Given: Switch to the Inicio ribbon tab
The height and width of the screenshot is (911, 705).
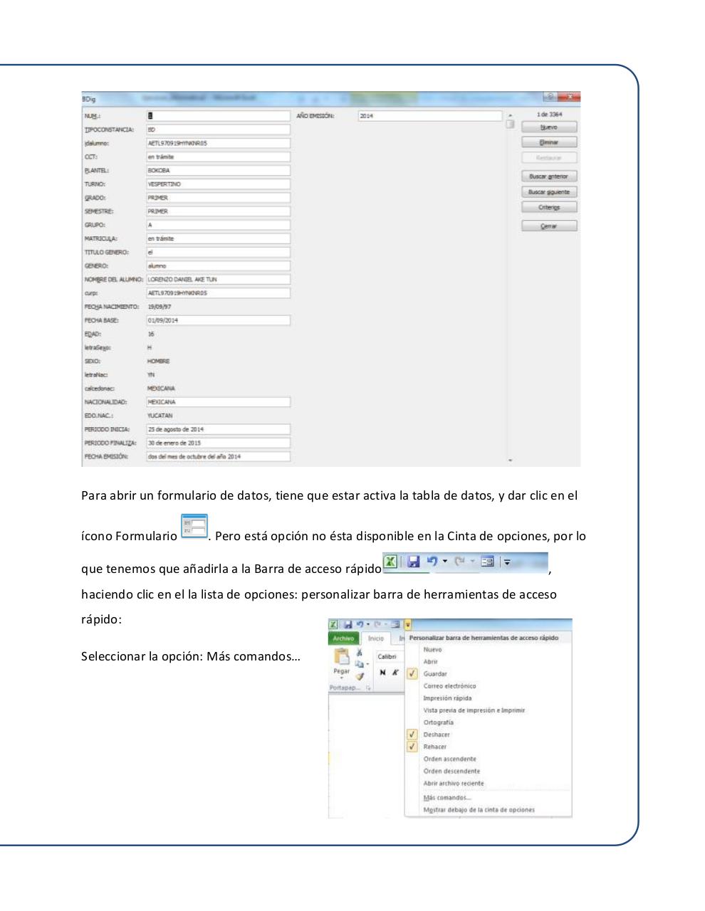Looking at the screenshot, I should [x=375, y=638].
